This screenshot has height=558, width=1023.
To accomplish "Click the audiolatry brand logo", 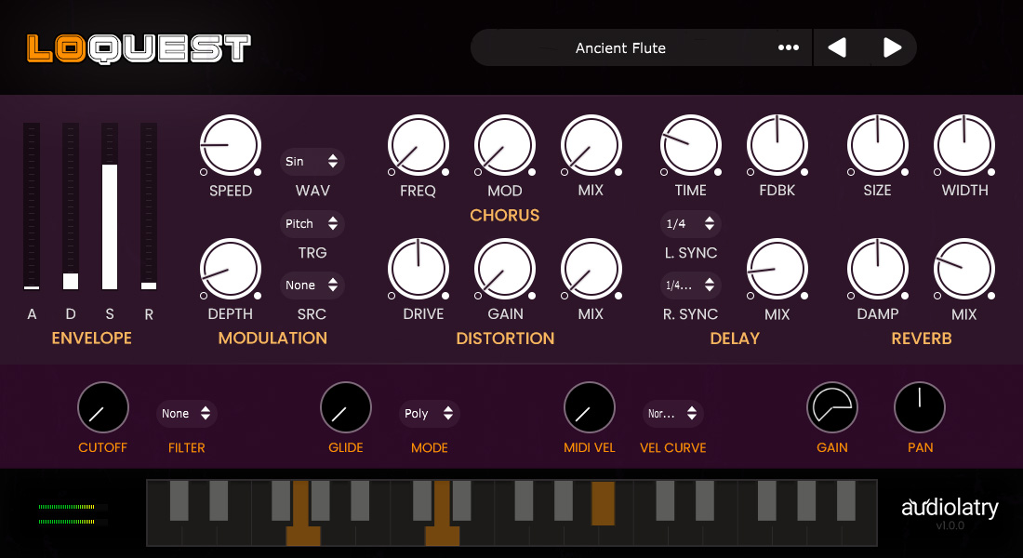I will pos(950,508).
